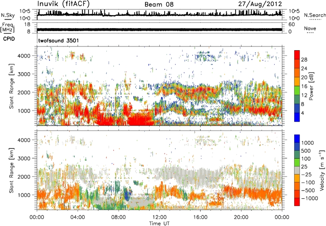Click the 'Nave' legend label

pos(310,28)
